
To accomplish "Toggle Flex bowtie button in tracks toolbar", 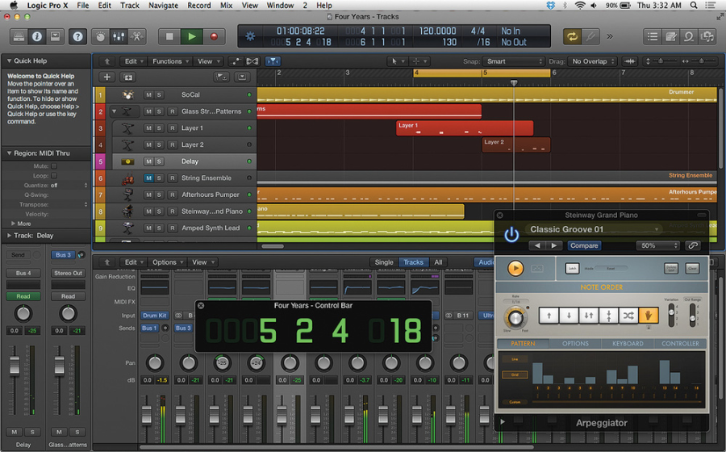I will (252, 61).
